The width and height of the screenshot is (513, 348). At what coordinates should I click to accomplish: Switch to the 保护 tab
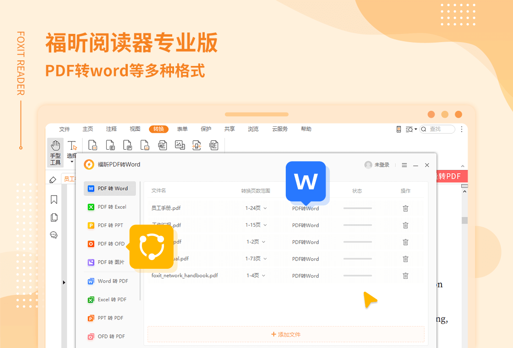[206, 129]
